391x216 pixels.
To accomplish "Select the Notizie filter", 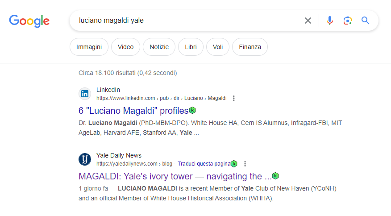I will click(159, 47).
